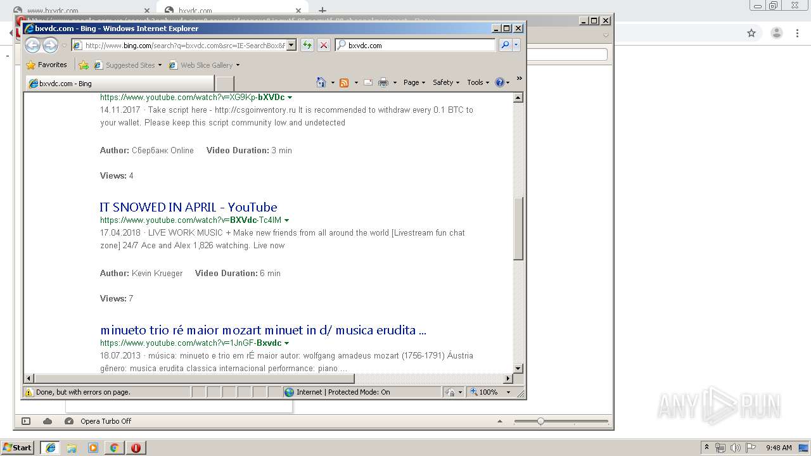Click the IE vertical scrollbar thumb
Image resolution: width=811 pixels, height=456 pixels.
pyautogui.click(x=518, y=228)
